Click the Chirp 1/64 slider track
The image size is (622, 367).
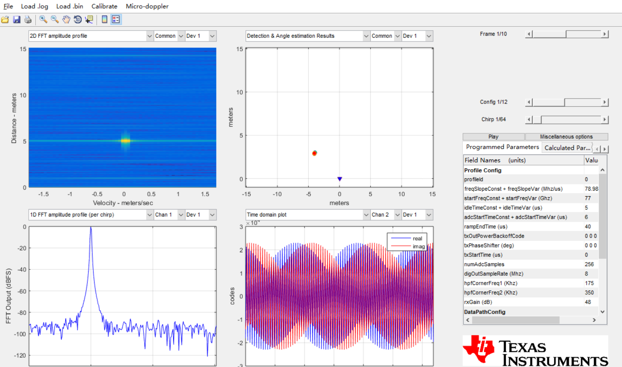coord(567,119)
